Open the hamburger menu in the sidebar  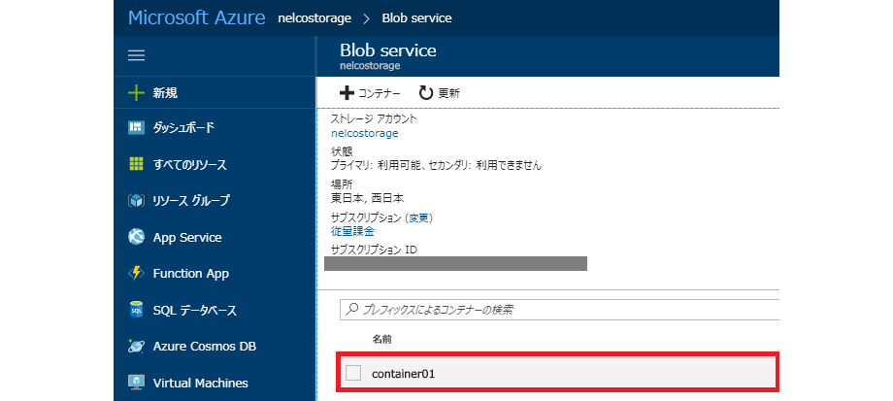[136, 55]
